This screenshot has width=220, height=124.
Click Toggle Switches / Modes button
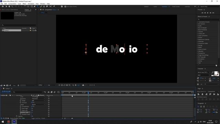pyautogui.click(x=38, y=118)
